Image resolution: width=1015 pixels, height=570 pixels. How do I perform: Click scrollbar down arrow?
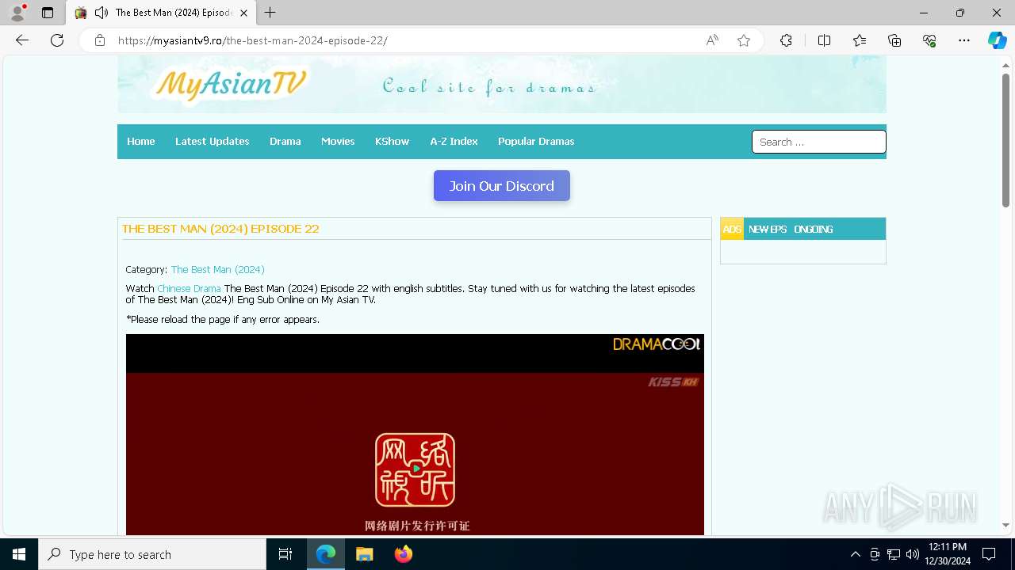coord(1005,525)
